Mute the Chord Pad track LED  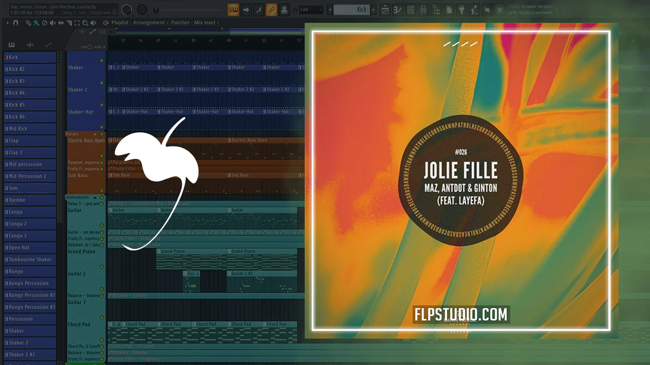point(102,340)
